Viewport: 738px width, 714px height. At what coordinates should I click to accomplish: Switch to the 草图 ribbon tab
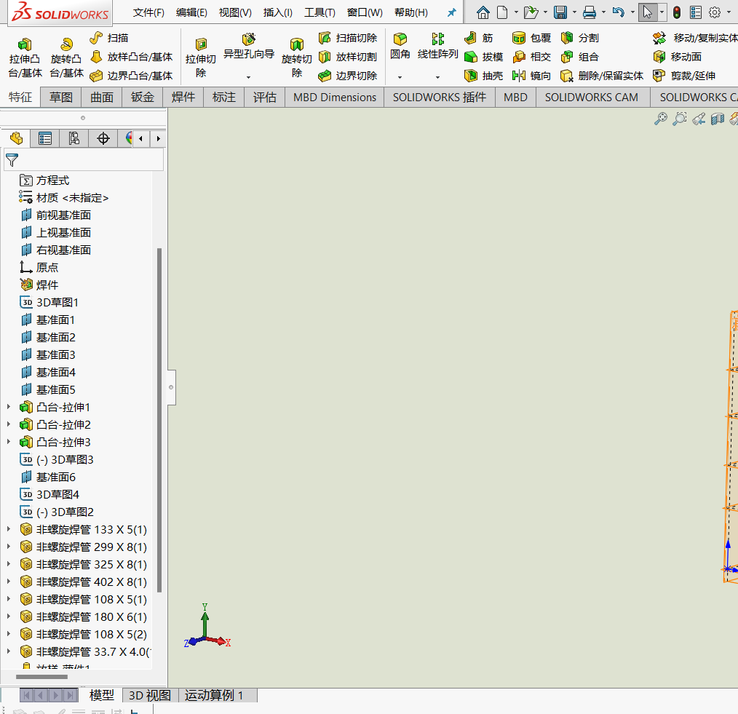click(x=61, y=97)
